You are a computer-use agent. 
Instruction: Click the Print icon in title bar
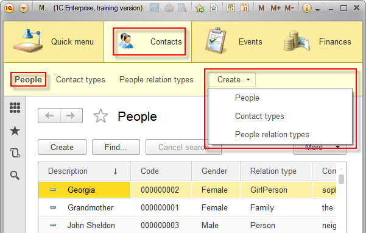tap(169, 8)
